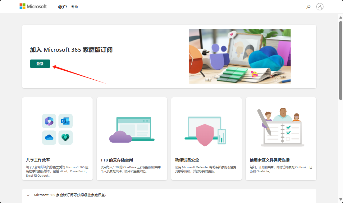Click the green 登录 button
This screenshot has width=343, height=203.
coord(40,64)
